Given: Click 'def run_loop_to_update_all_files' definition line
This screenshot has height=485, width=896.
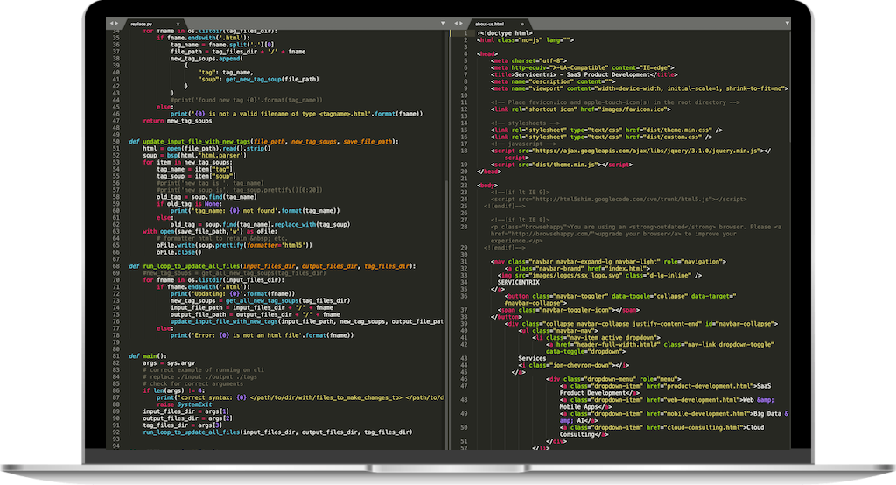Looking at the screenshot, I should (x=273, y=266).
